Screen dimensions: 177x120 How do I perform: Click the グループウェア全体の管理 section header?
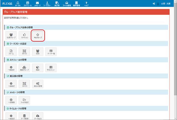(x=86, y=27)
